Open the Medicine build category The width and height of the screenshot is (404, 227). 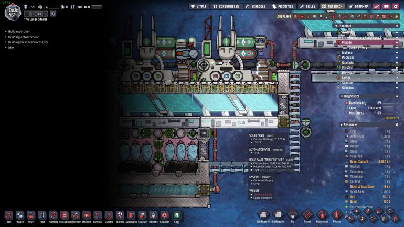[x=87, y=217]
